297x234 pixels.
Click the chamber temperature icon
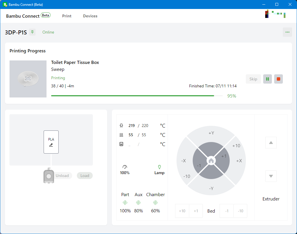(121, 144)
